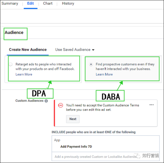Click the Custom Audiences info icon
Viewport: 164px width, 163px height.
click(x=46, y=101)
